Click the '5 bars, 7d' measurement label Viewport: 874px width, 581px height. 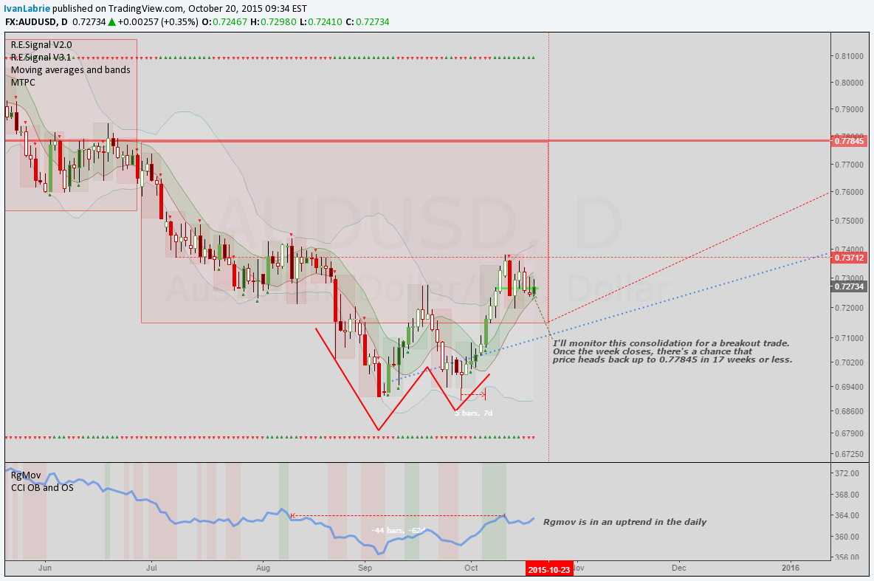(x=473, y=413)
